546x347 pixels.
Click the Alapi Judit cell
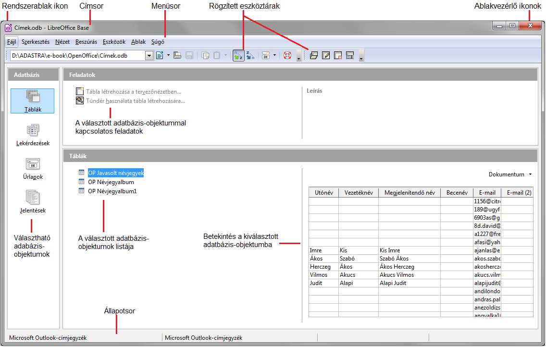(409, 283)
